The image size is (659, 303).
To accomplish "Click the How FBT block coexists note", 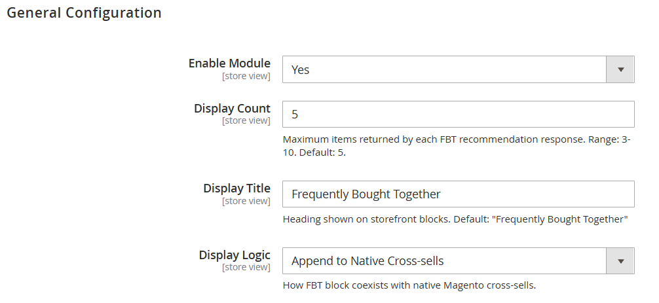I will (409, 285).
